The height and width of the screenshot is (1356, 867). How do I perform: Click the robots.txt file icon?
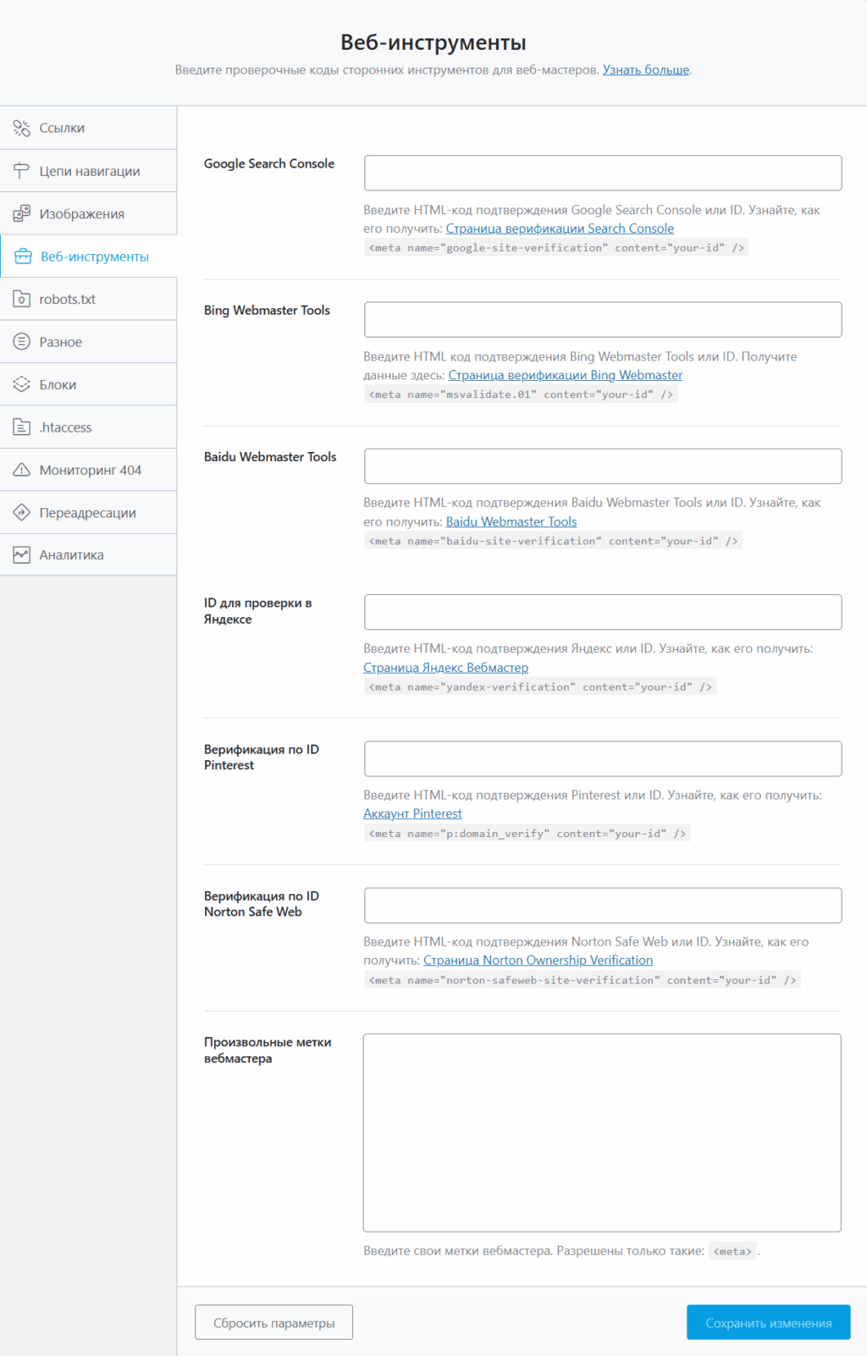[21, 299]
